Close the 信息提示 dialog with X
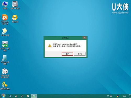 [x=85, y=38]
